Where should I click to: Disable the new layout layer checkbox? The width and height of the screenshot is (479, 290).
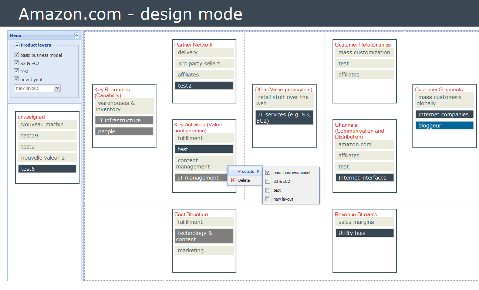coord(16,79)
